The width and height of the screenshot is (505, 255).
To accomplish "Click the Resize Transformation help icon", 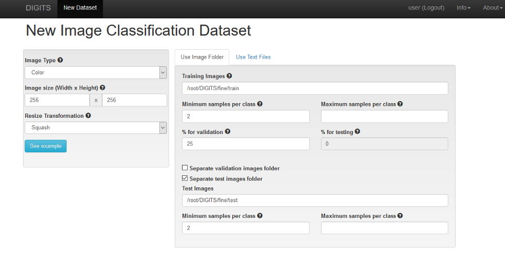I will tap(88, 116).
